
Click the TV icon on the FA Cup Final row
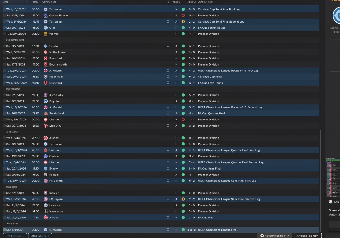[x=168, y=217]
